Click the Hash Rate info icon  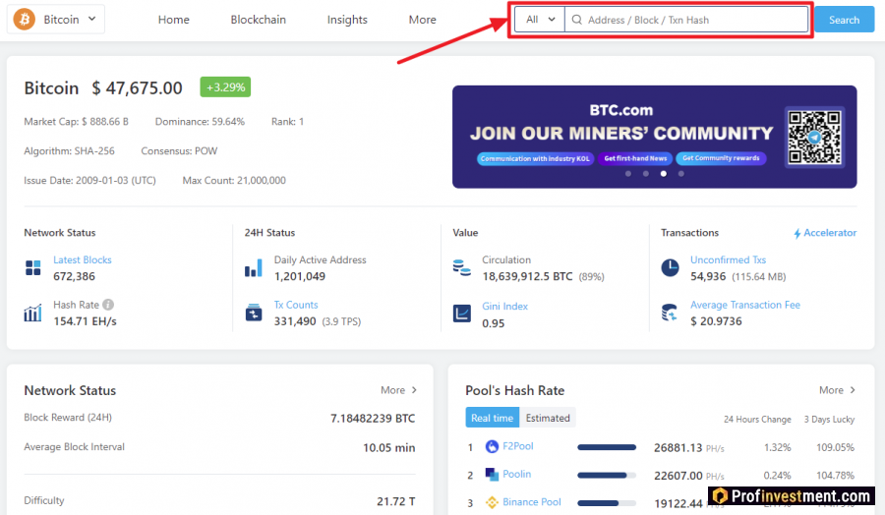108,305
